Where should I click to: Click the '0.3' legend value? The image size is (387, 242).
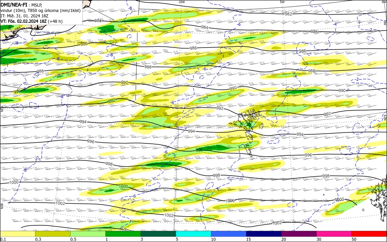coord(38,239)
